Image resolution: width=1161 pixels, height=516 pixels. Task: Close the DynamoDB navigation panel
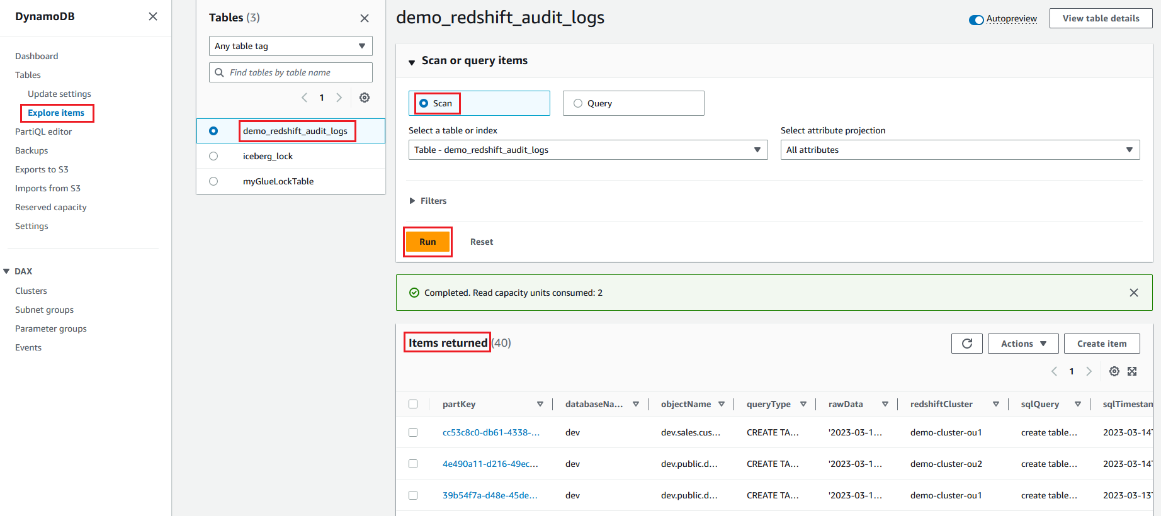click(x=153, y=16)
